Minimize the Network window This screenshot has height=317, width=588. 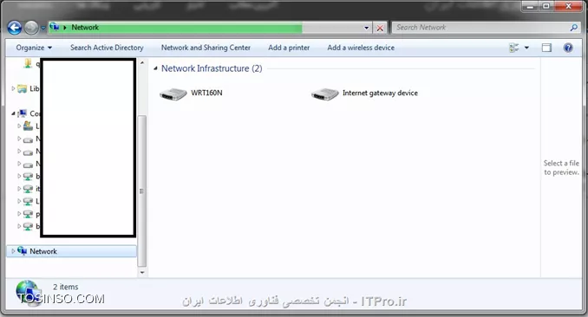[530, 6]
